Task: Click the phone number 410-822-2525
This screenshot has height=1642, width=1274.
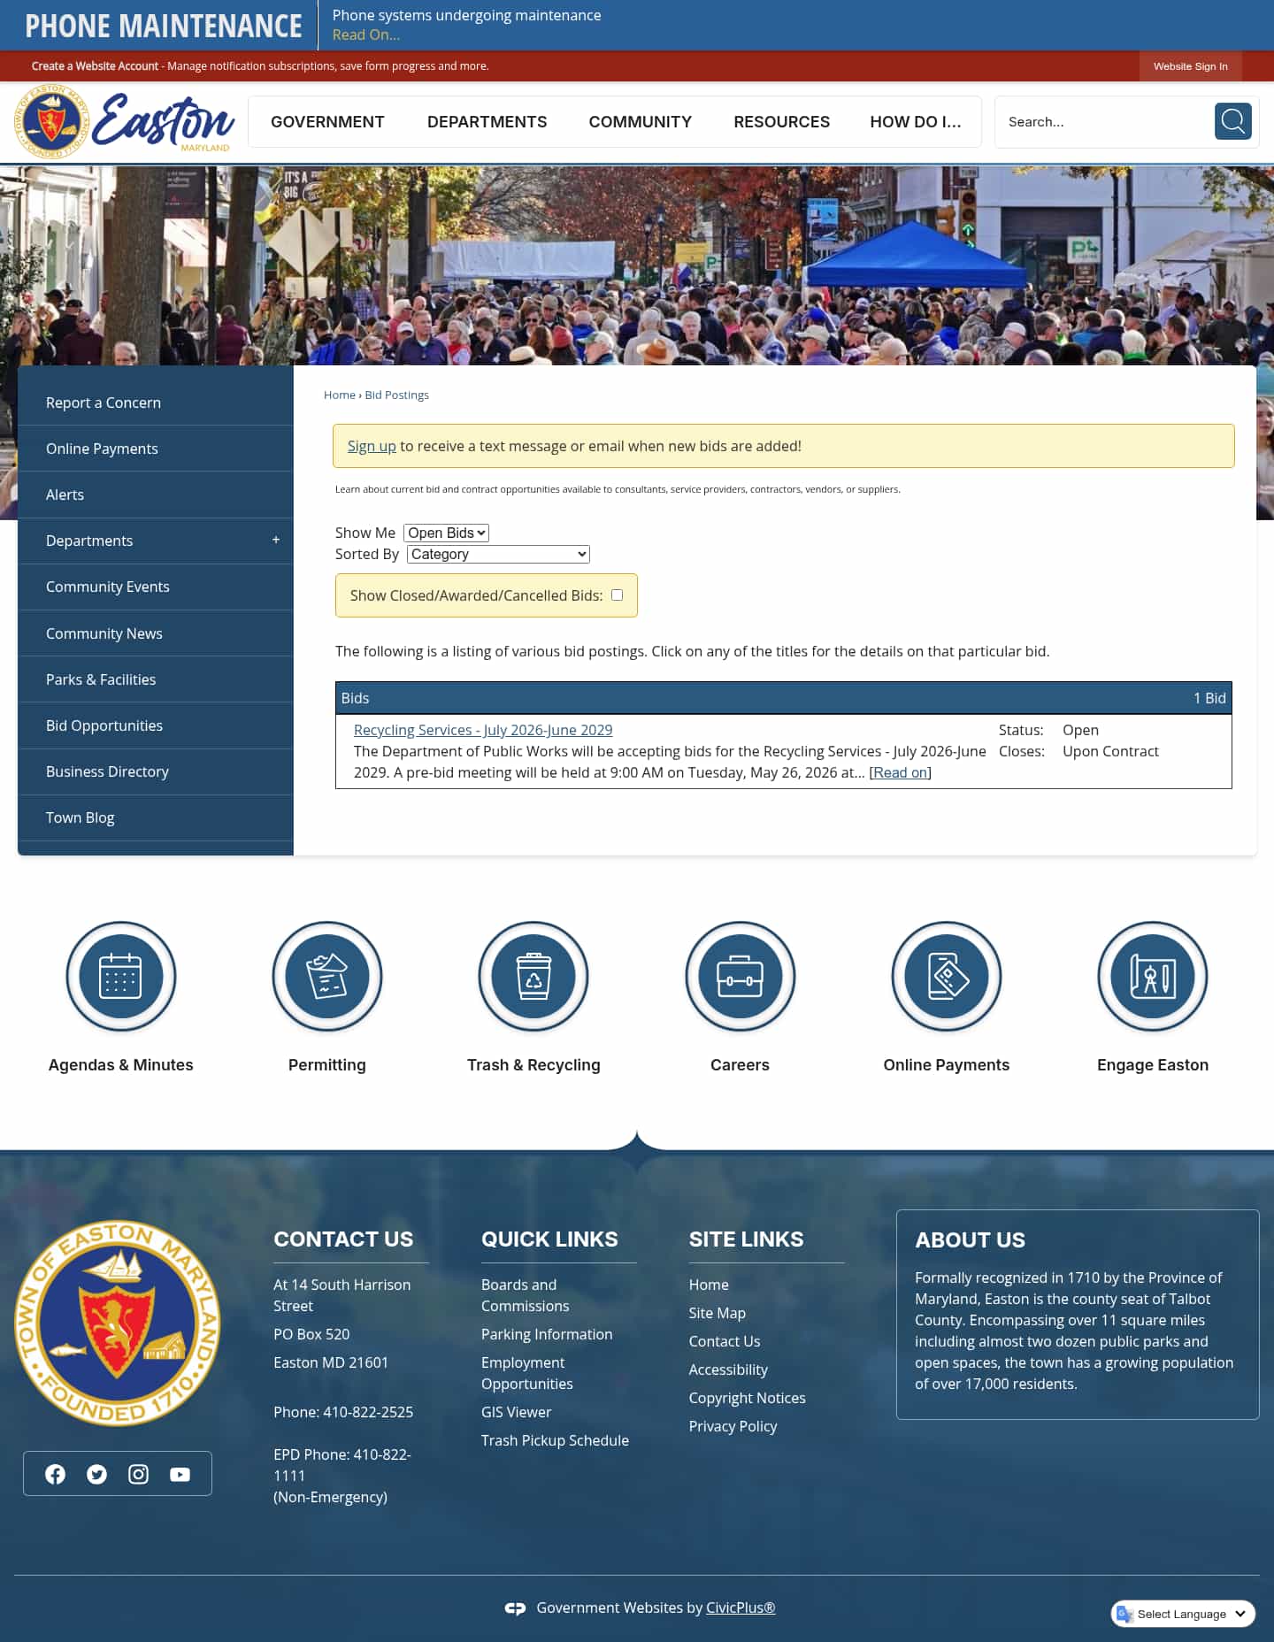Action: pyautogui.click(x=368, y=1412)
